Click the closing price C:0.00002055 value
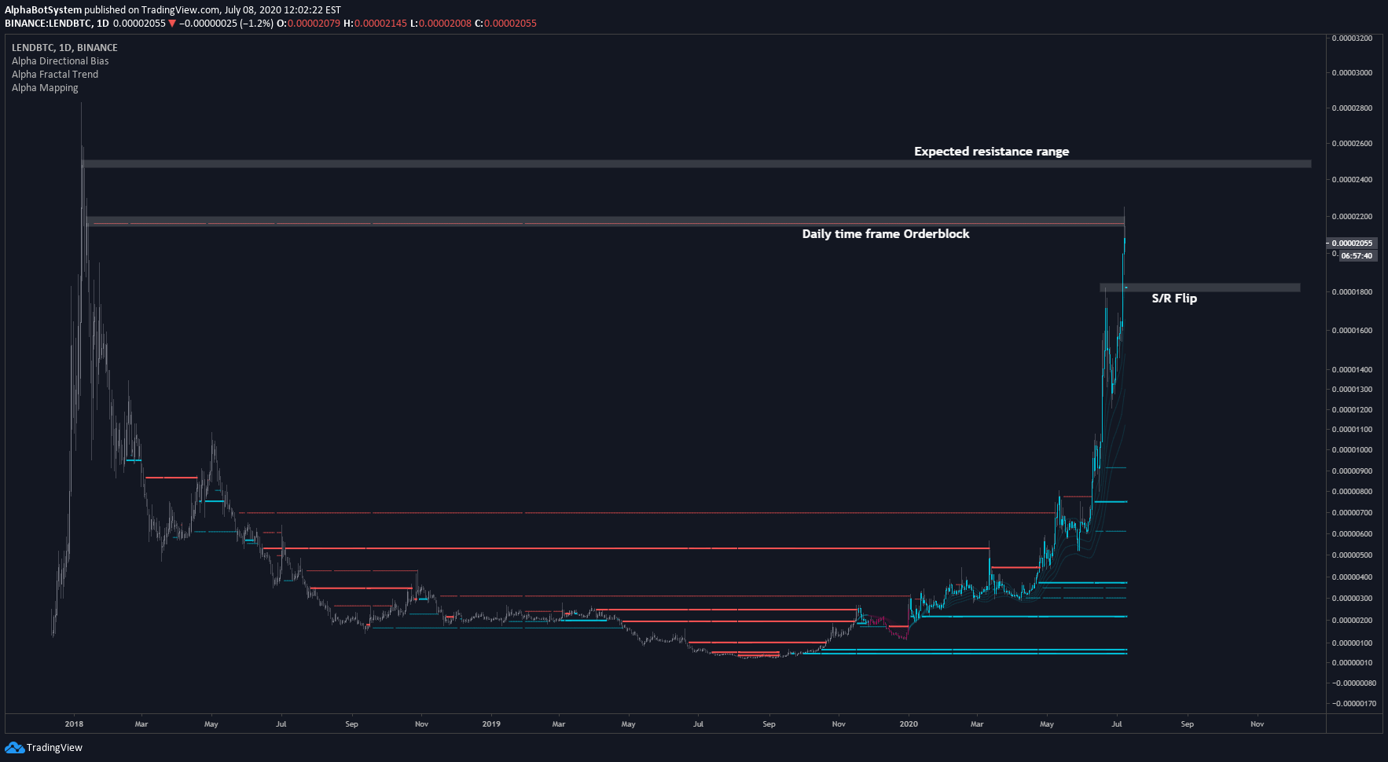The image size is (1388, 762). pyautogui.click(x=505, y=24)
